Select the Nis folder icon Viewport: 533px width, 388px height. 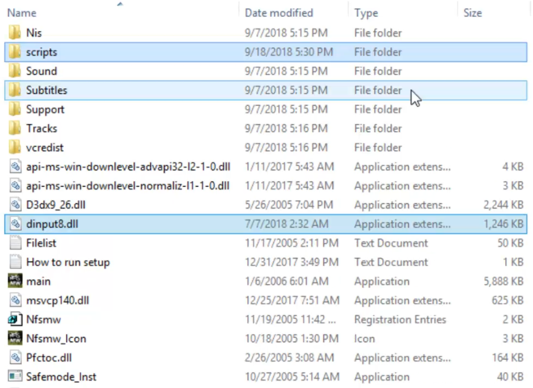[15, 33]
